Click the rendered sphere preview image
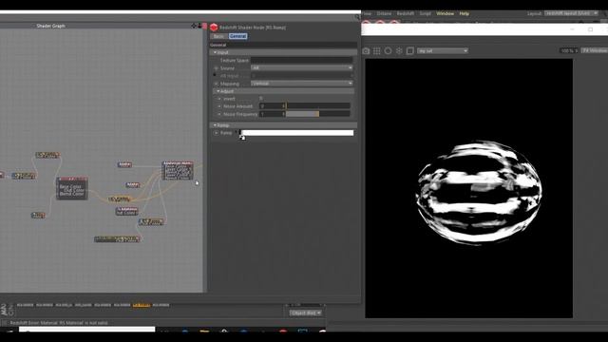 (479, 193)
